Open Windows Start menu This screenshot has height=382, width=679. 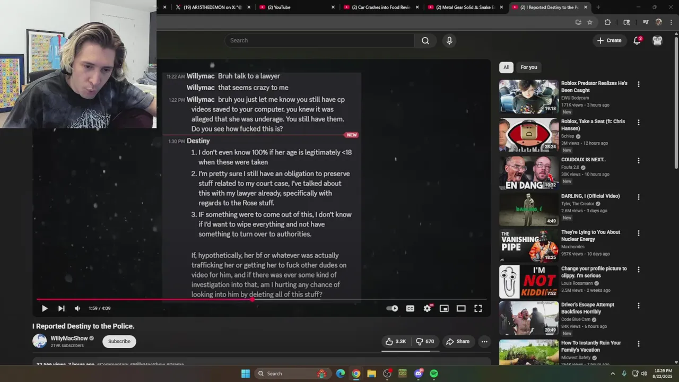tap(246, 374)
